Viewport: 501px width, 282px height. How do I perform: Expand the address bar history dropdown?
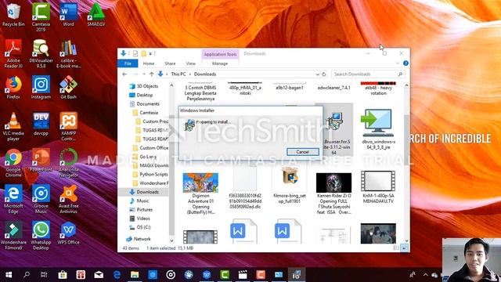(317, 74)
